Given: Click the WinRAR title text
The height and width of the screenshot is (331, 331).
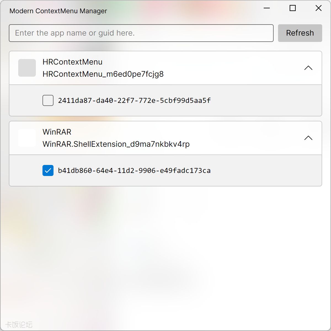Looking at the screenshot, I should [57, 132].
